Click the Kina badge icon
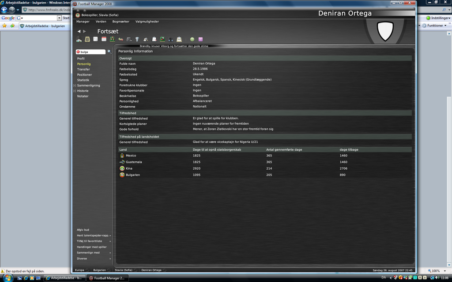The height and width of the screenshot is (282, 452). click(122, 168)
